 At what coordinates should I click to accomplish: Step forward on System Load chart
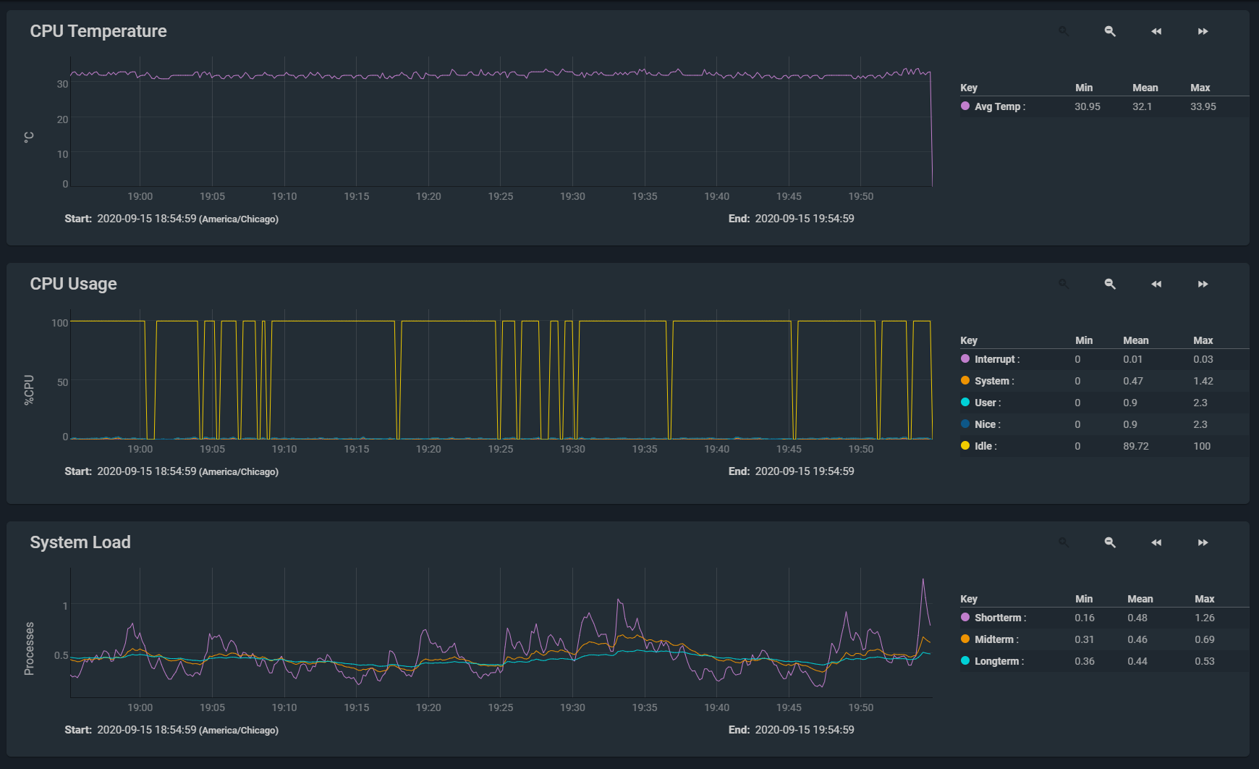tap(1203, 542)
